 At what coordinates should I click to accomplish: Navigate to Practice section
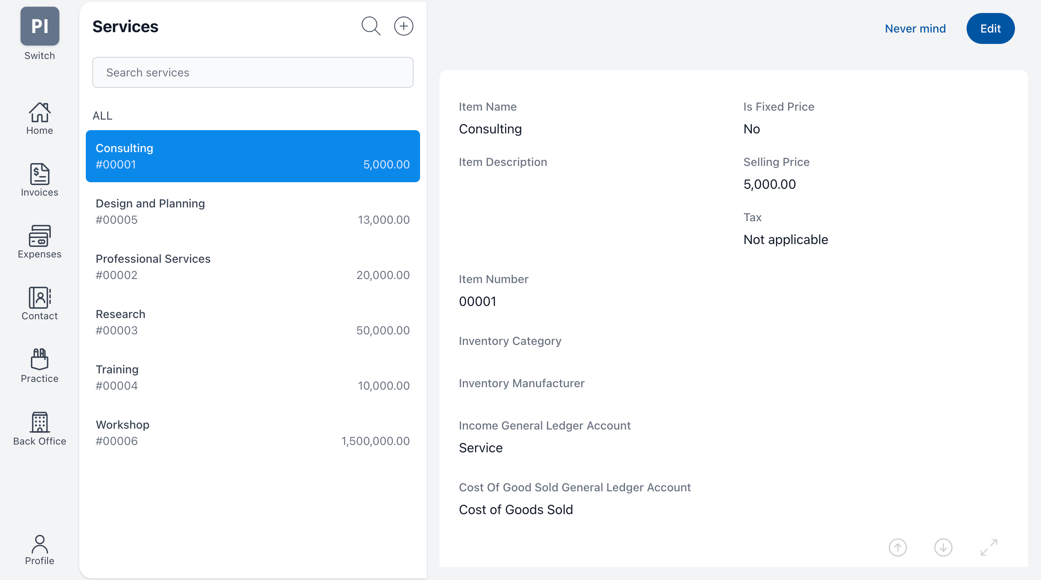pos(39,366)
